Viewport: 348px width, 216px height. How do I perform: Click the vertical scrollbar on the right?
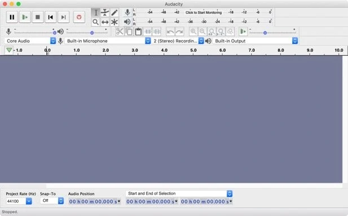(x=345, y=120)
